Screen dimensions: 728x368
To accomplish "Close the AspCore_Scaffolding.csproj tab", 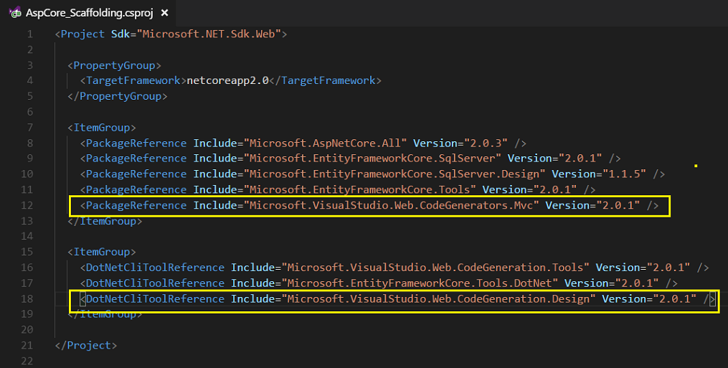I will (x=164, y=14).
